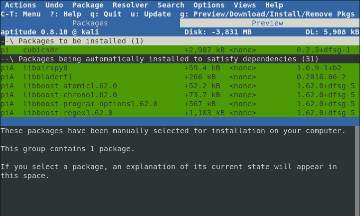Open the Options menu
The width and height of the screenshot is (360, 216).
click(x=209, y=5)
